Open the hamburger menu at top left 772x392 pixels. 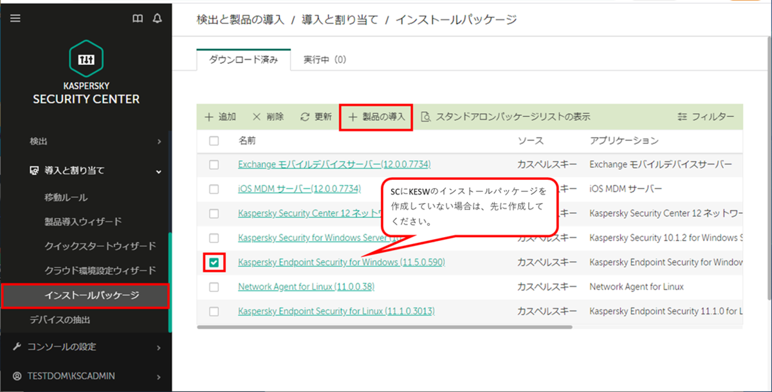[15, 18]
